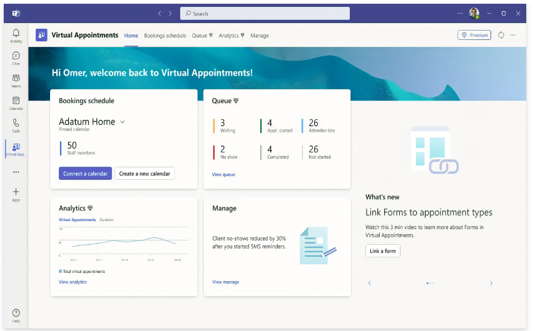Open Help in the sidebar
Image resolution: width=535 pixels, height=331 pixels.
coord(16,315)
